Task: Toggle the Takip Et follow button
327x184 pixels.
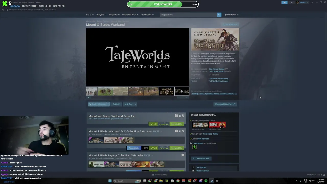Action: tap(116, 104)
